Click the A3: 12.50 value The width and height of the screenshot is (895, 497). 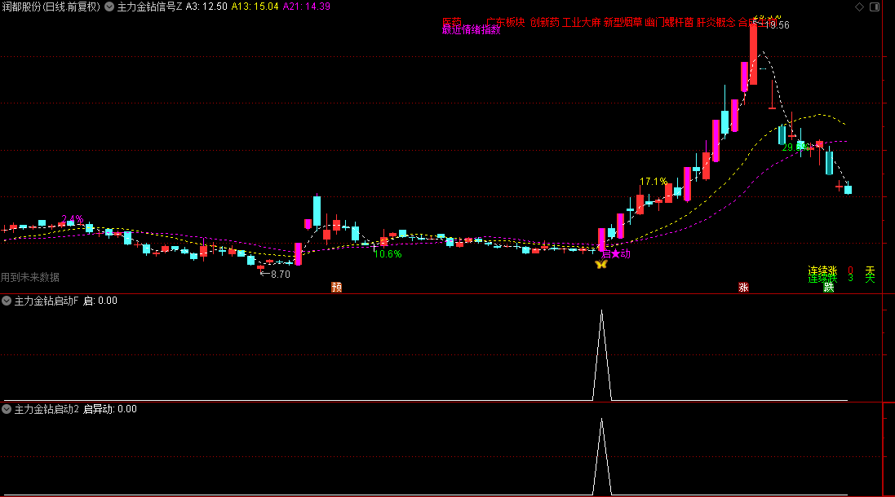point(206,7)
